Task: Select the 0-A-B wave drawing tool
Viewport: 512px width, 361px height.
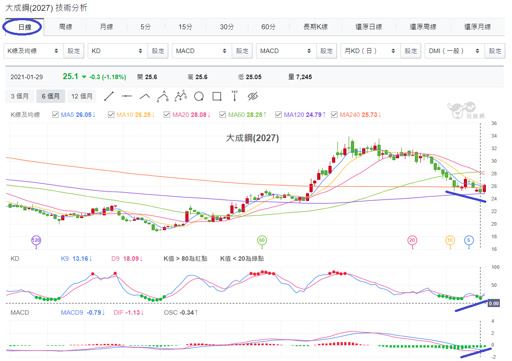Action: point(162,96)
